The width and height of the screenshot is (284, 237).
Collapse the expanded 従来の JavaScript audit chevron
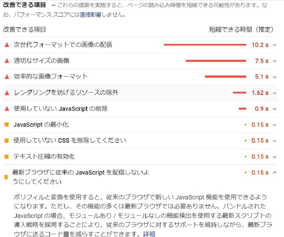(274, 173)
